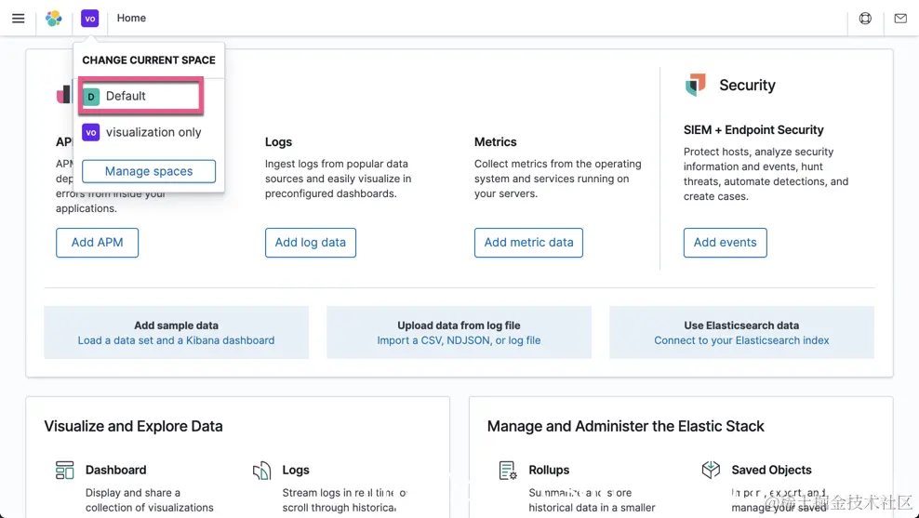Click the Add sample data title
919x518 pixels.
point(177,325)
